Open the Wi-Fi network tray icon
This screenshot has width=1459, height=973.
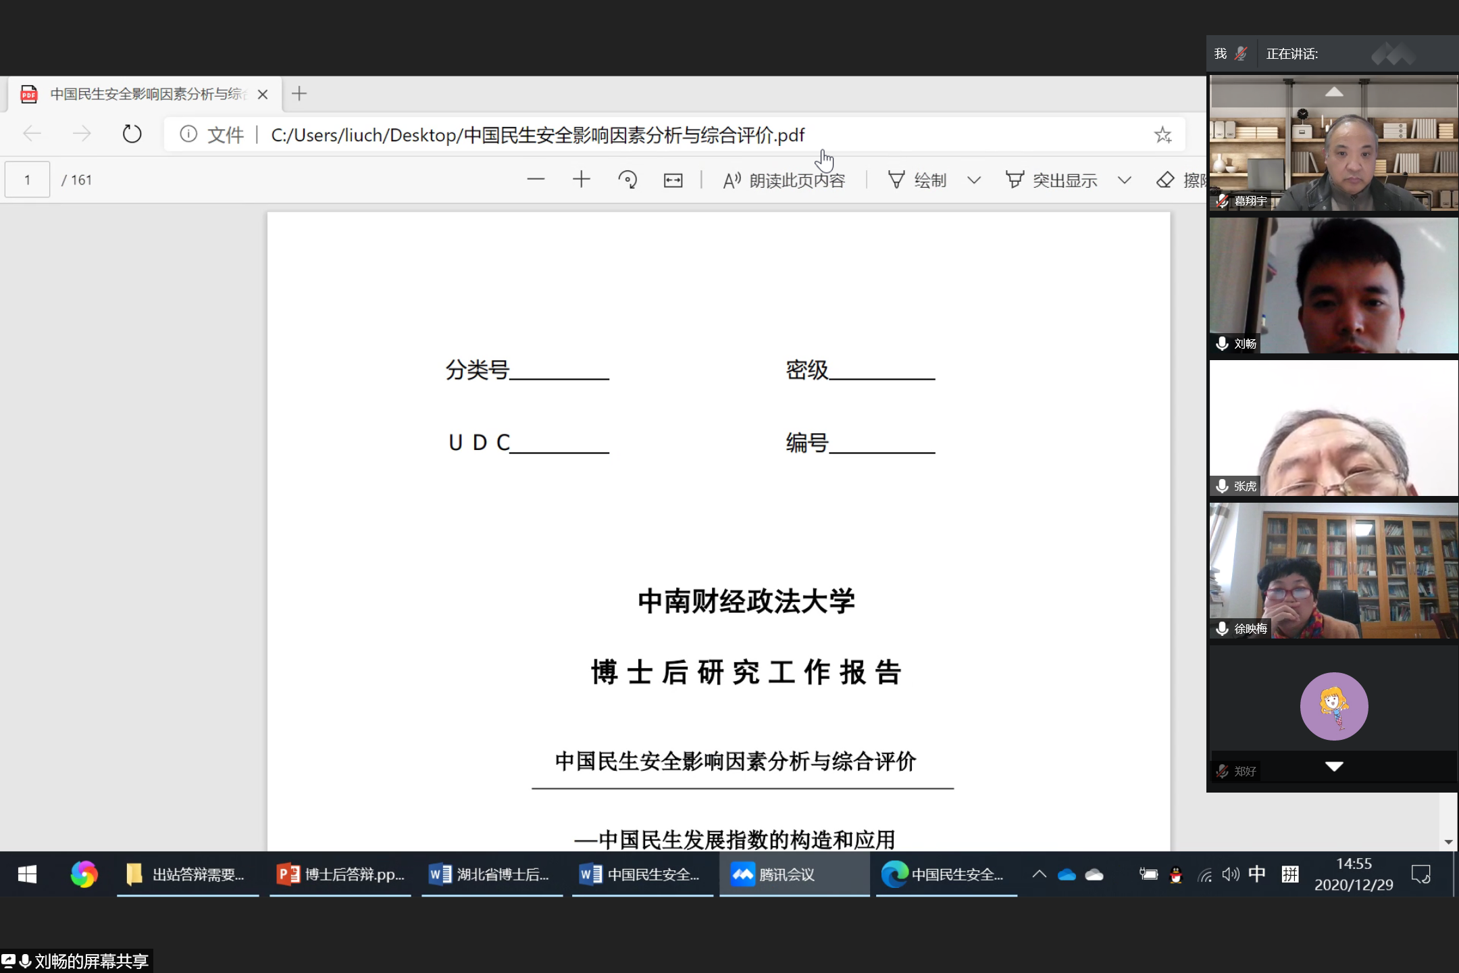1204,875
